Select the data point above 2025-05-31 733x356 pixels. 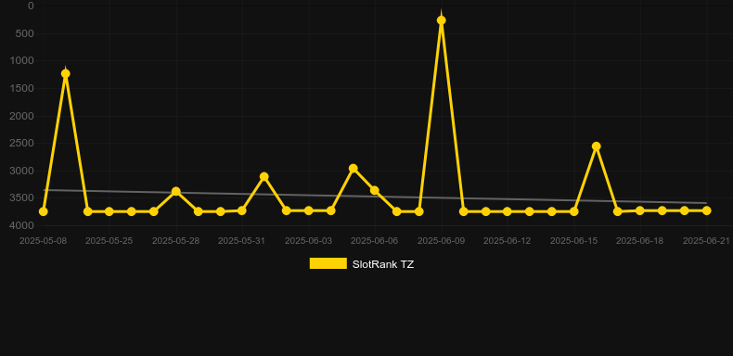click(x=241, y=210)
